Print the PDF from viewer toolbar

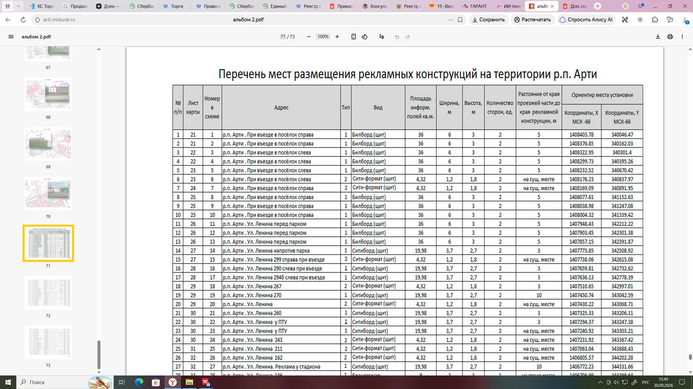[670, 37]
